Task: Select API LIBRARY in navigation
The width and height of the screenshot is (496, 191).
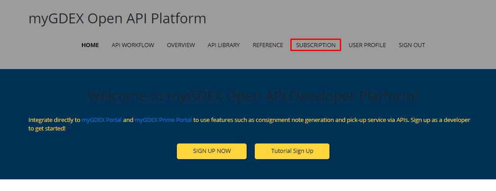Action: (224, 45)
